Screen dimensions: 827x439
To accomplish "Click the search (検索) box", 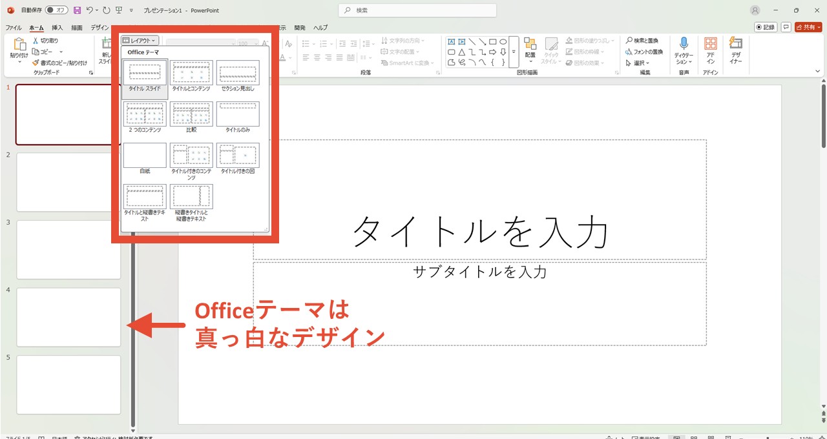I will pyautogui.click(x=417, y=10).
